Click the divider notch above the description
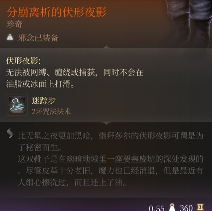The image size is (212, 211). tap(106, 47)
